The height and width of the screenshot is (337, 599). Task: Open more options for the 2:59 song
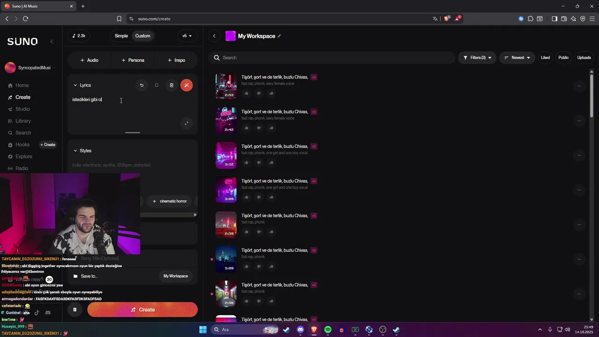pyautogui.click(x=579, y=225)
